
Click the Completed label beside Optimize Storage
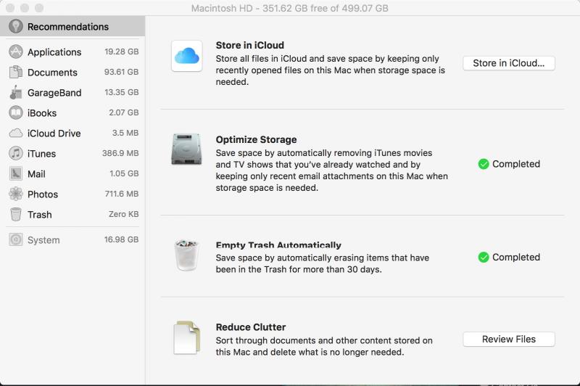pyautogui.click(x=516, y=164)
